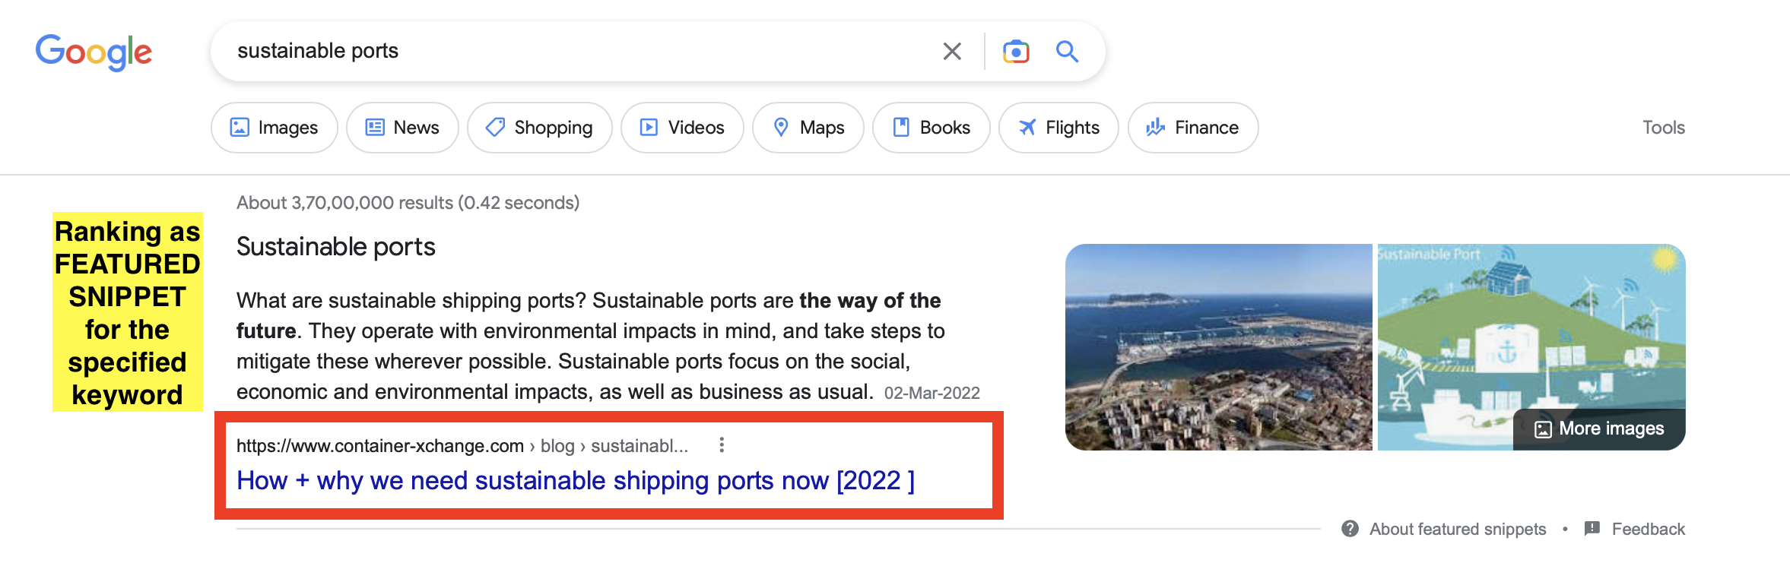Image resolution: width=1790 pixels, height=585 pixels.
Task: Open the three-dot result options menu
Action: point(722,445)
